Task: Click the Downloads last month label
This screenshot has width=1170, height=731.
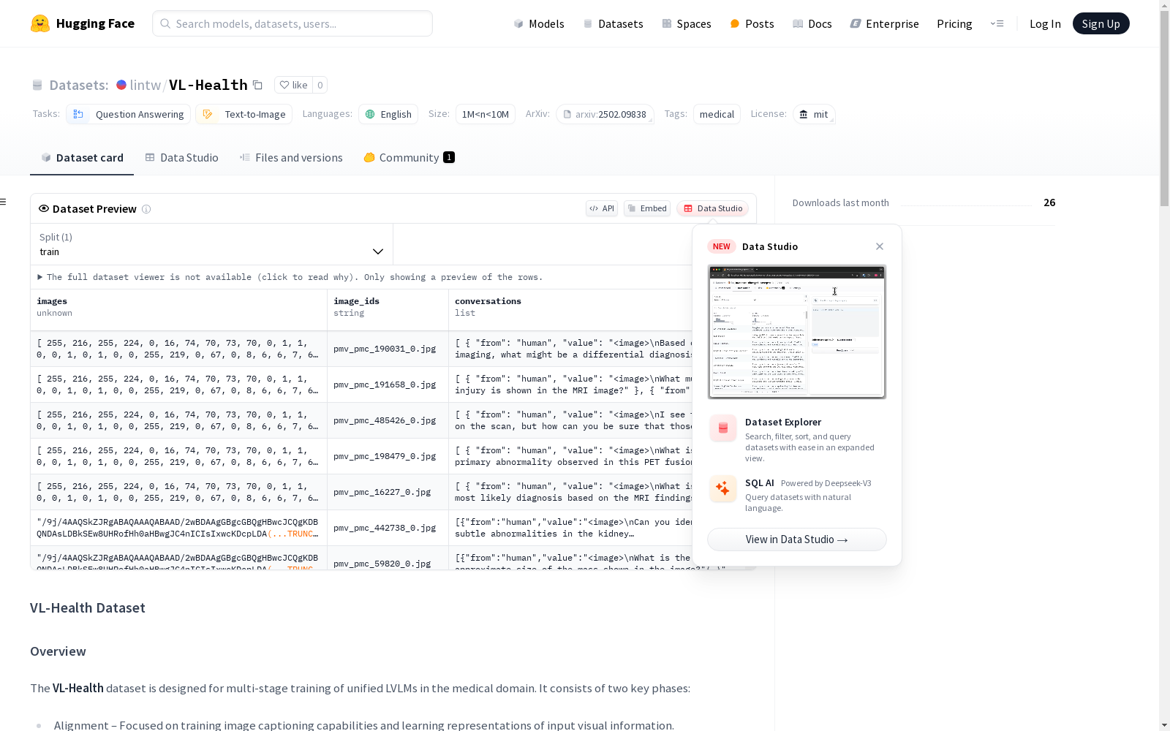Action: point(841,202)
